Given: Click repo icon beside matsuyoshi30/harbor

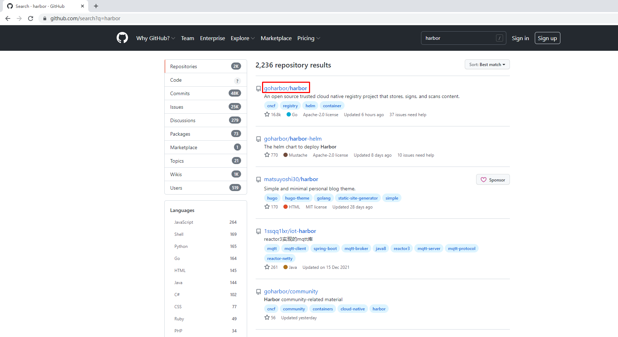Looking at the screenshot, I should click(259, 180).
